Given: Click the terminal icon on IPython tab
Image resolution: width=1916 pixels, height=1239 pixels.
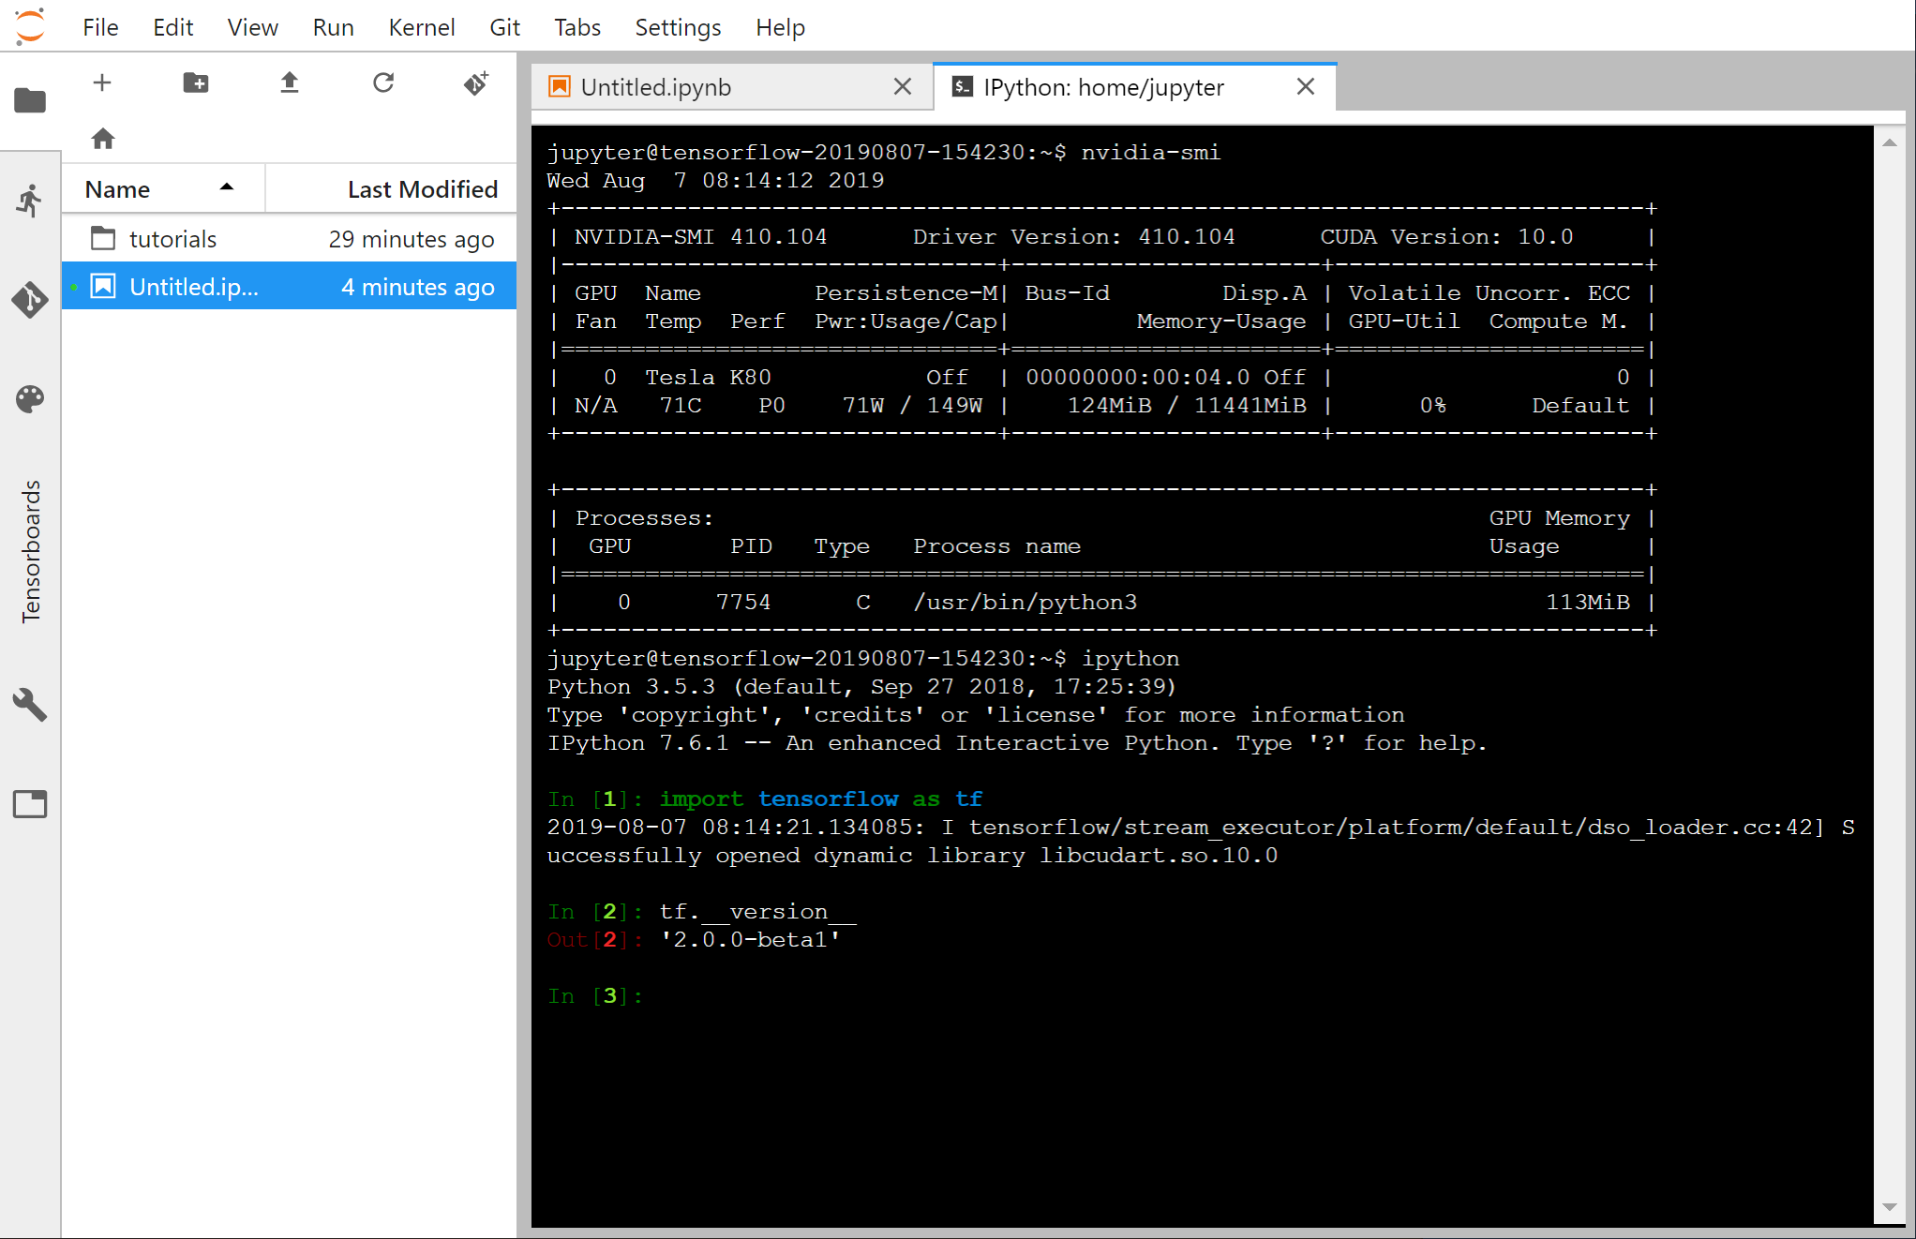Looking at the screenshot, I should 963,87.
